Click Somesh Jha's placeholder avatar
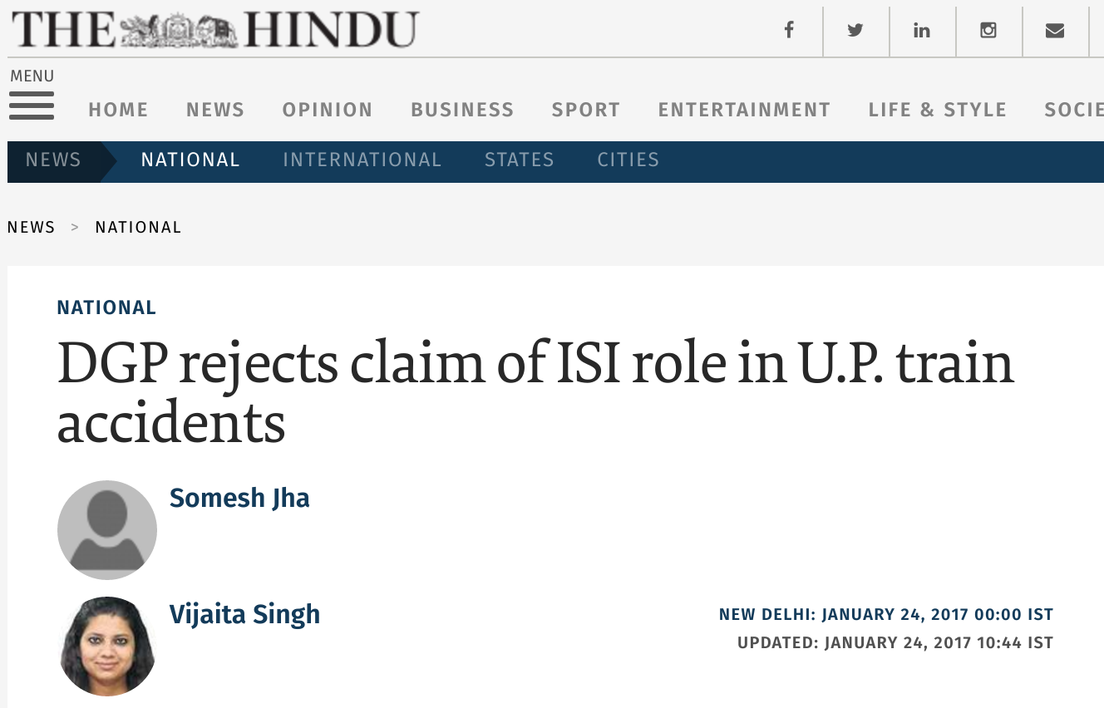 [107, 530]
